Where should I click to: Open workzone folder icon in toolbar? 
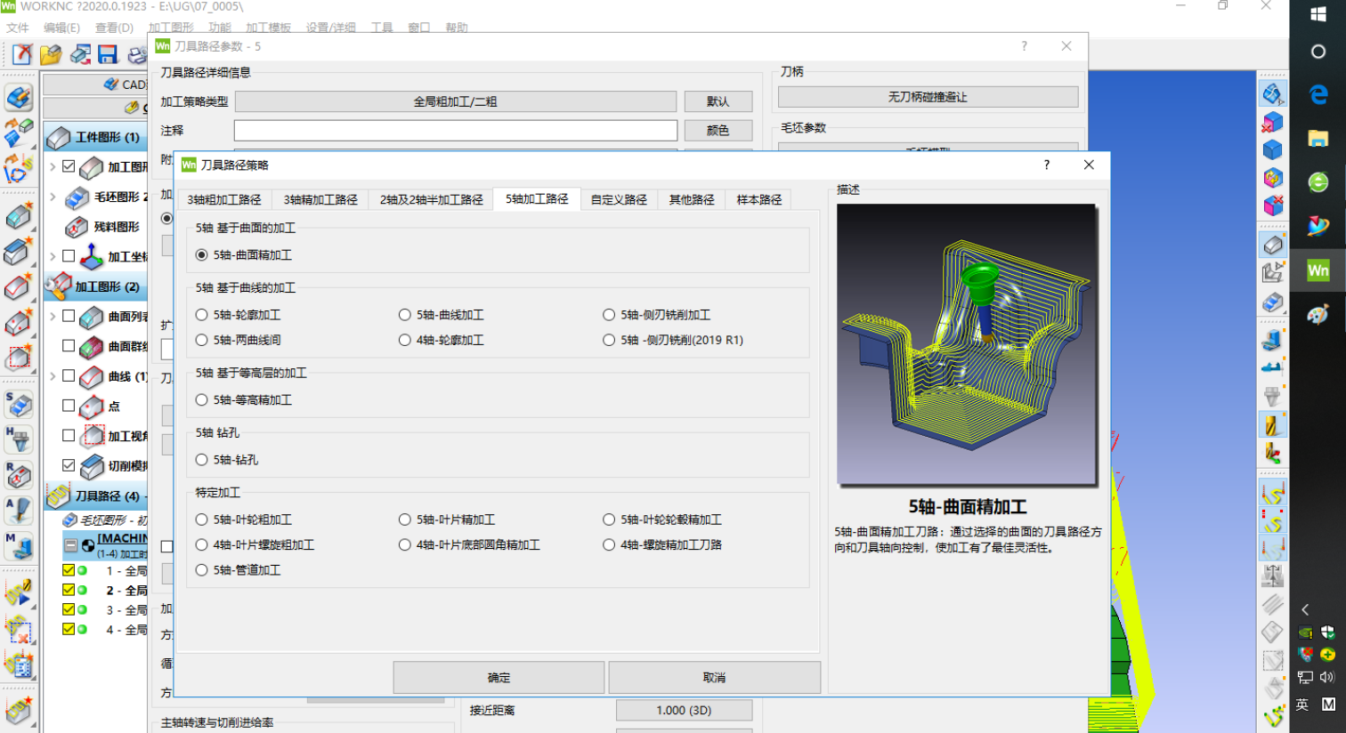tap(51, 55)
